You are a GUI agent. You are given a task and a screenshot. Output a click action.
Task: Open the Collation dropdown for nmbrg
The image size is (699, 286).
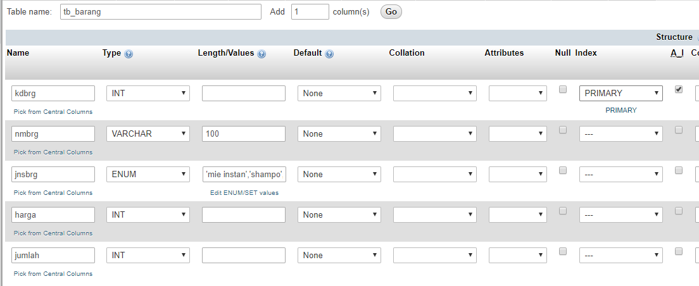click(435, 134)
